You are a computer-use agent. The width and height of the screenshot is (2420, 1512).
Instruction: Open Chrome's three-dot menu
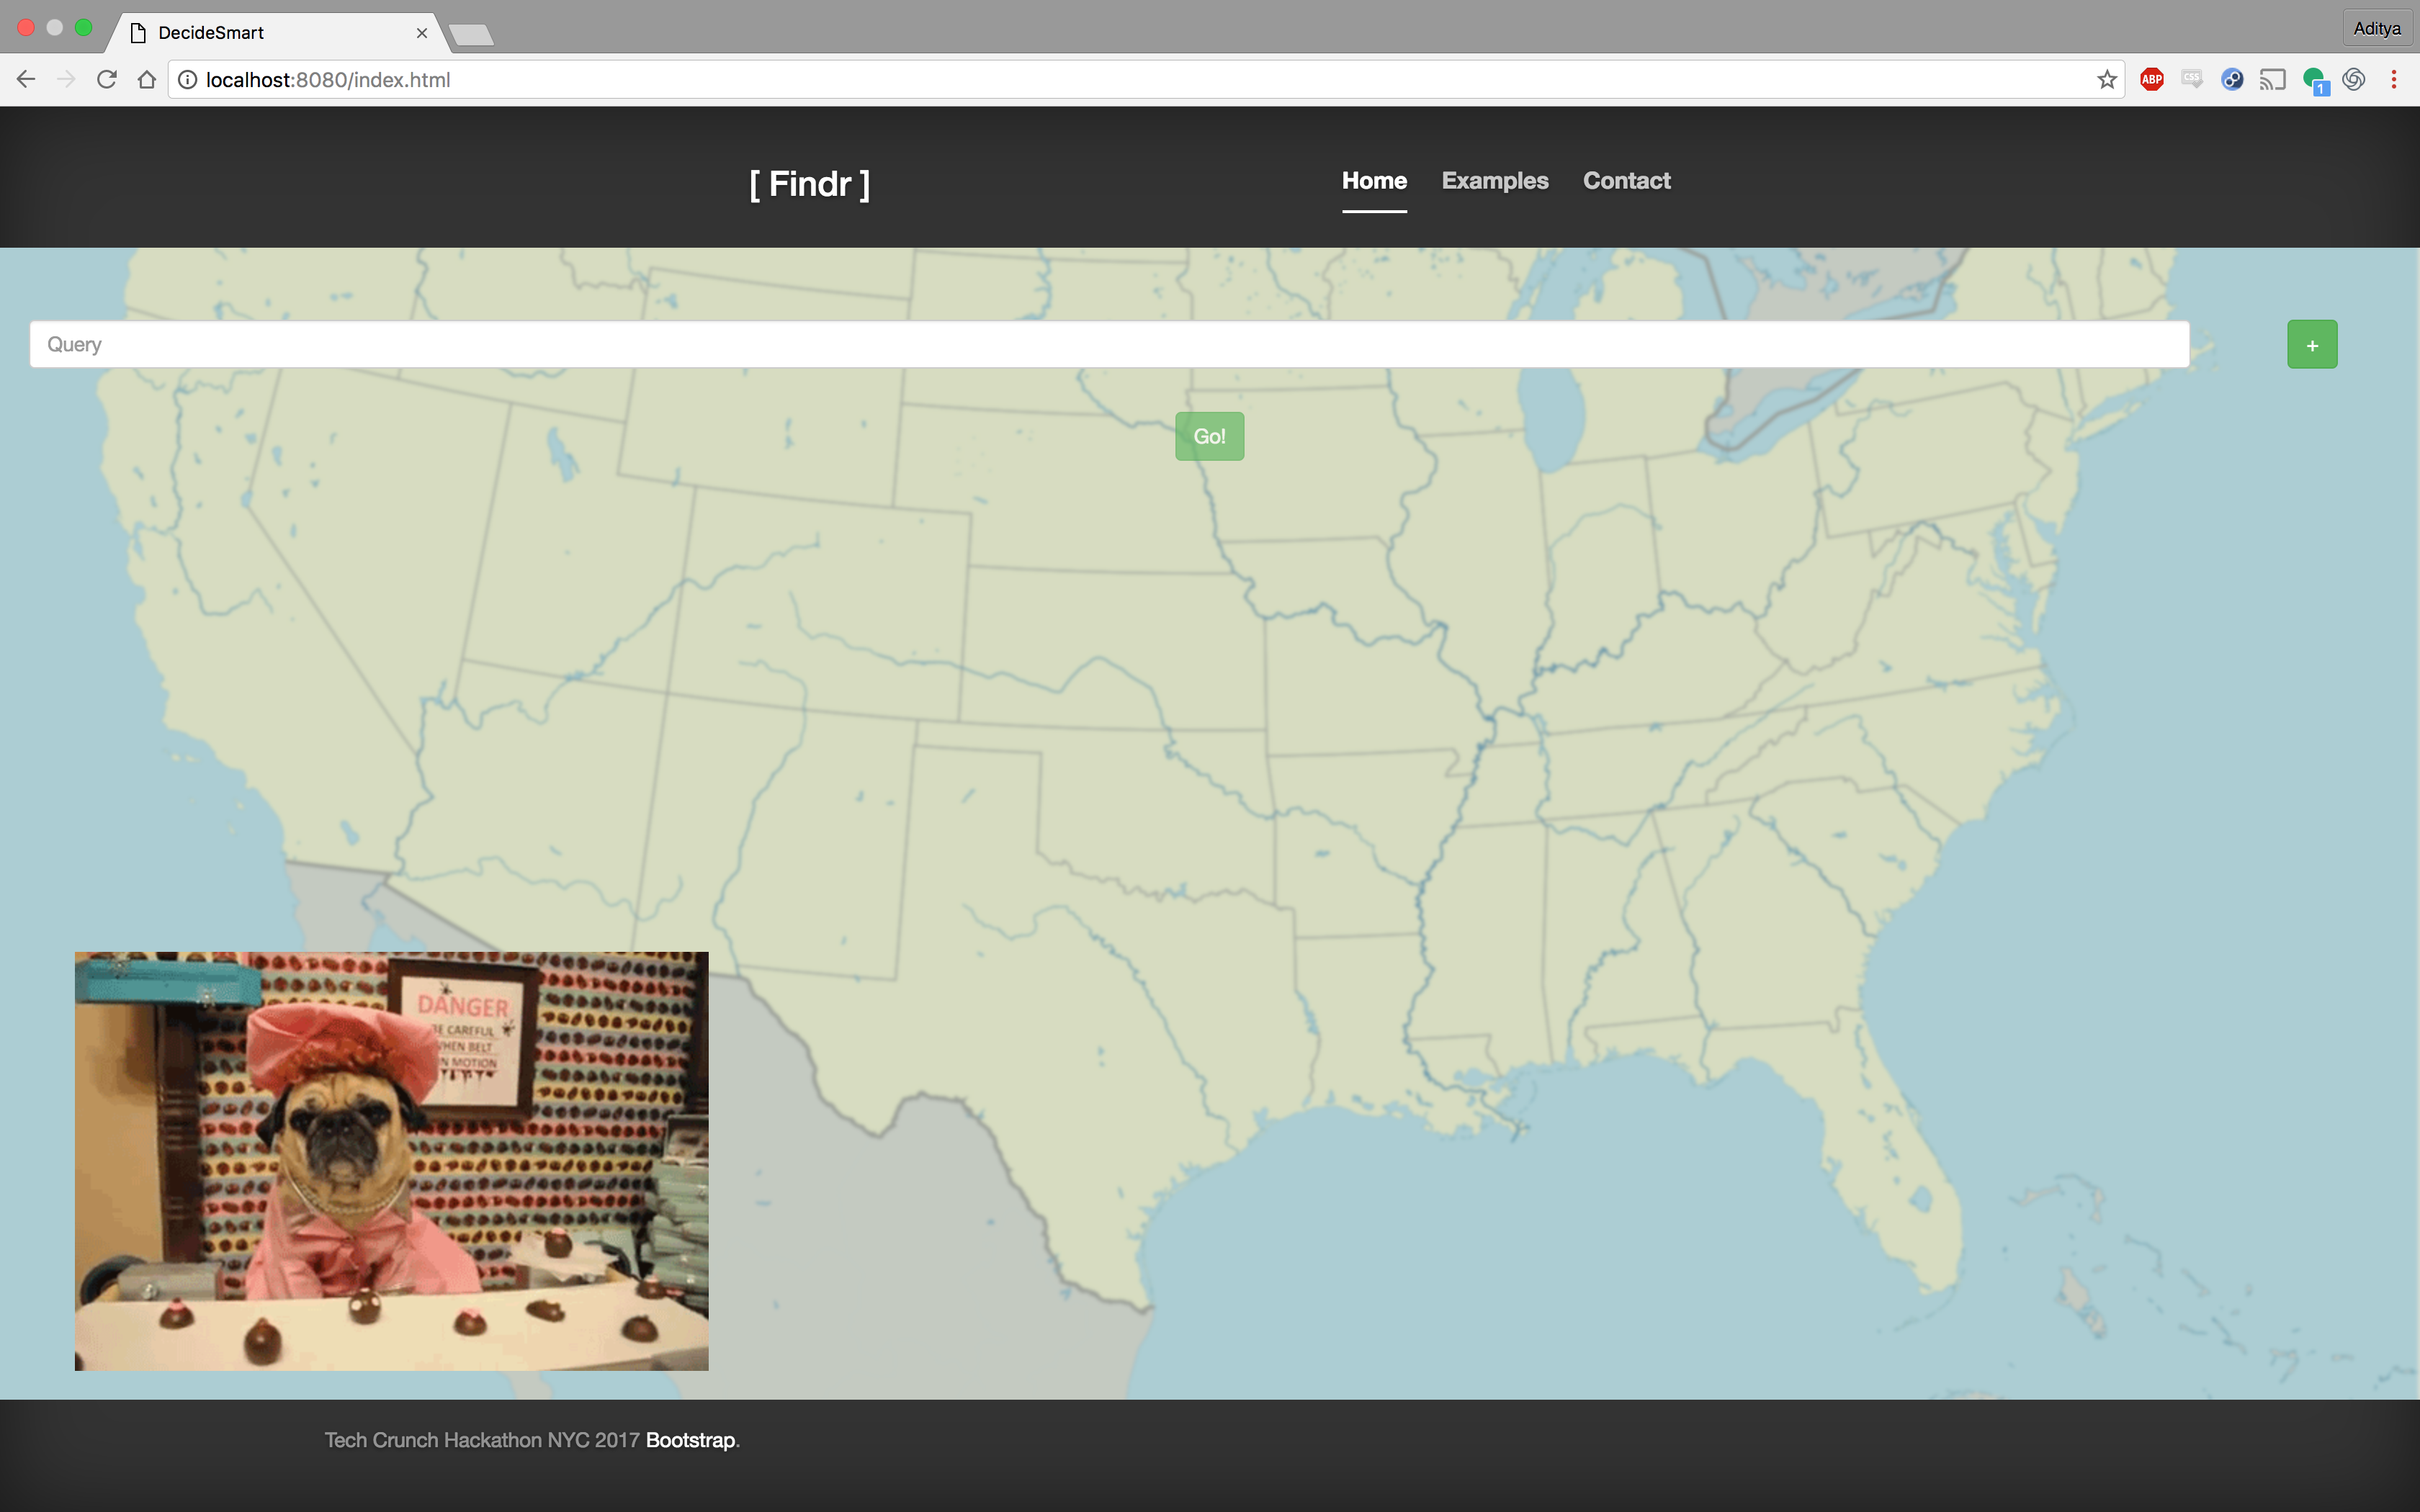point(2394,80)
